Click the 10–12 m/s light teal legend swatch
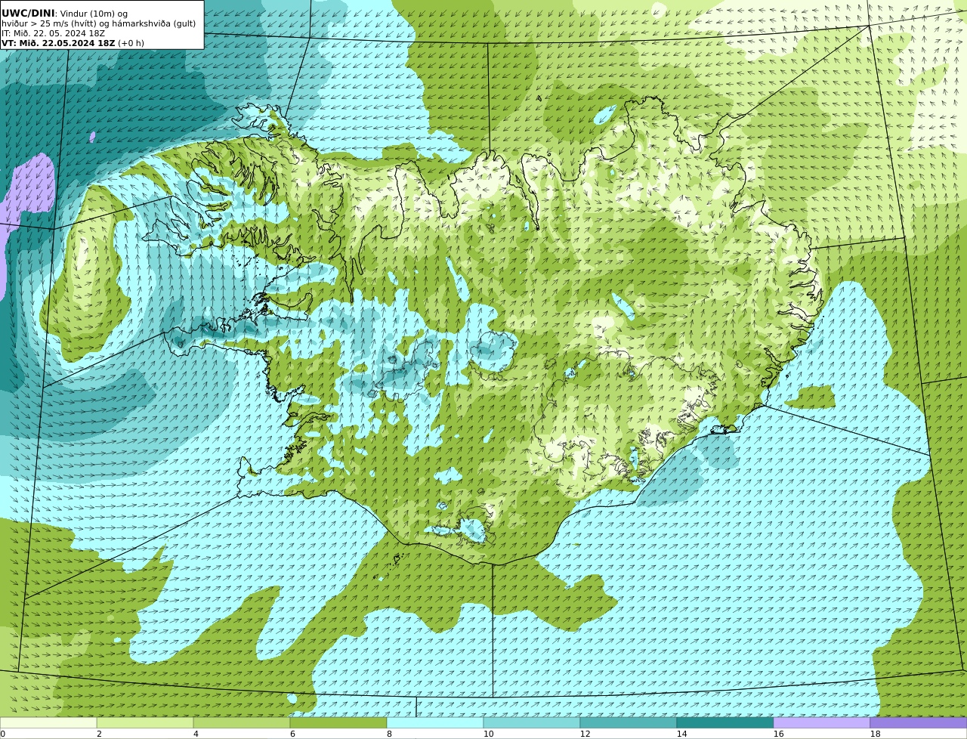967x739 pixels. point(532,722)
